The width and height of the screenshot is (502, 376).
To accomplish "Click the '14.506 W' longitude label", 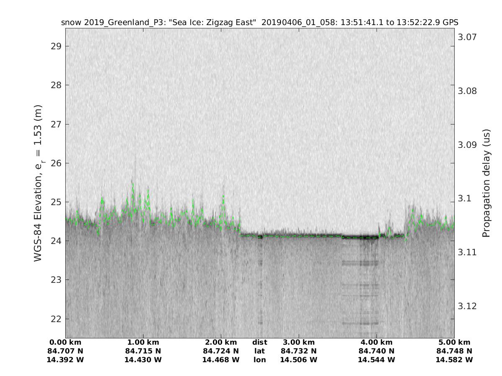I will pos(299,360).
